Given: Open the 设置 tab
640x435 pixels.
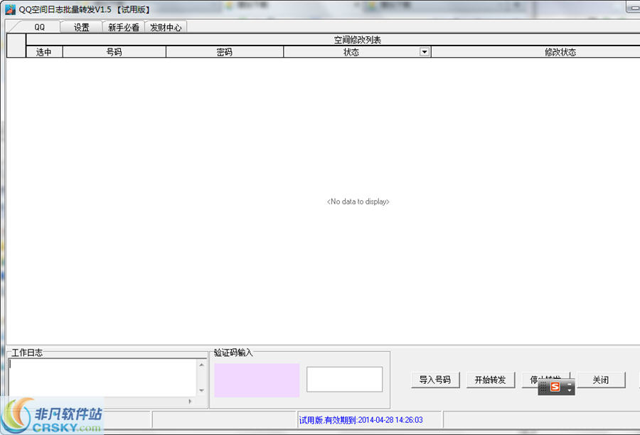Looking at the screenshot, I should click(x=81, y=27).
